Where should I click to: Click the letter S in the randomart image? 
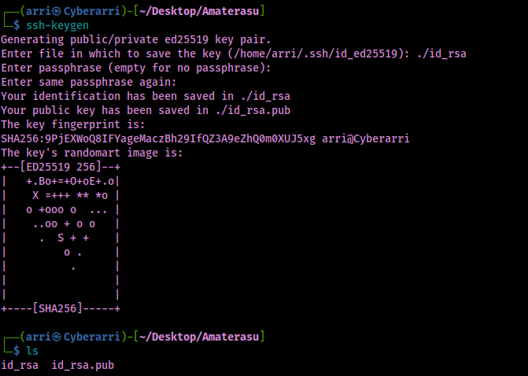(61, 238)
